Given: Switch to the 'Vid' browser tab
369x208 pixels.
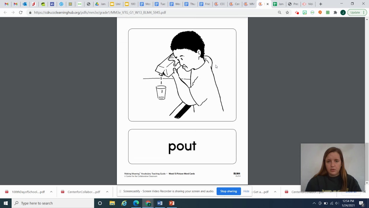Looking at the screenshot, I should pyautogui.click(x=308, y=4).
